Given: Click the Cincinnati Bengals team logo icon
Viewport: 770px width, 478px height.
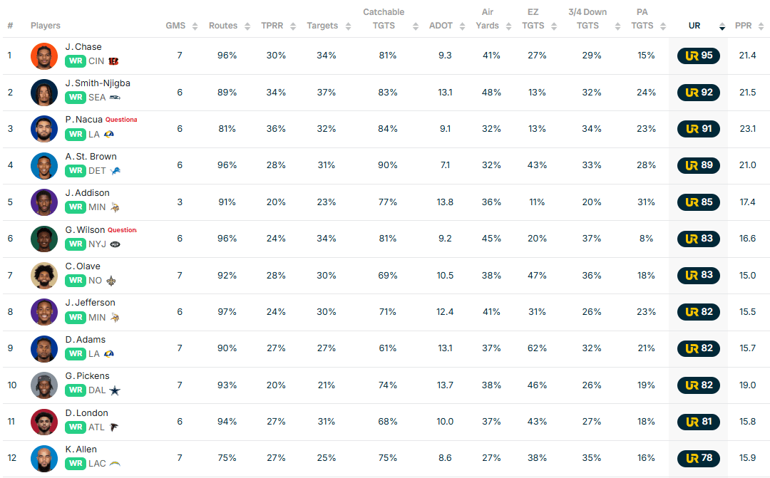Looking at the screenshot, I should (x=114, y=61).
